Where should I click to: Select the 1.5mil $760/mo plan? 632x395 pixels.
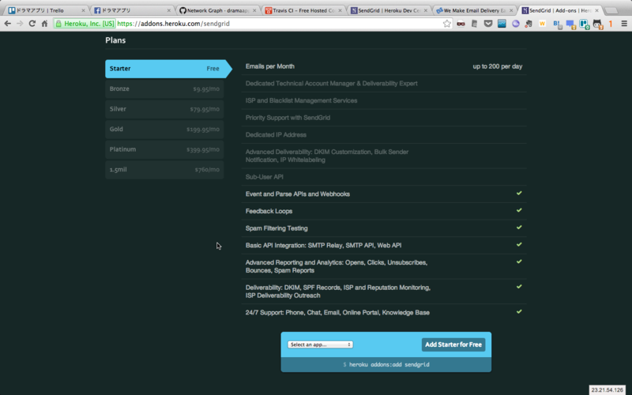(164, 169)
